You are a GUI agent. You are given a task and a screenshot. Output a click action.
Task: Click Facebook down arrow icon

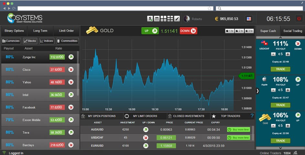(71, 107)
